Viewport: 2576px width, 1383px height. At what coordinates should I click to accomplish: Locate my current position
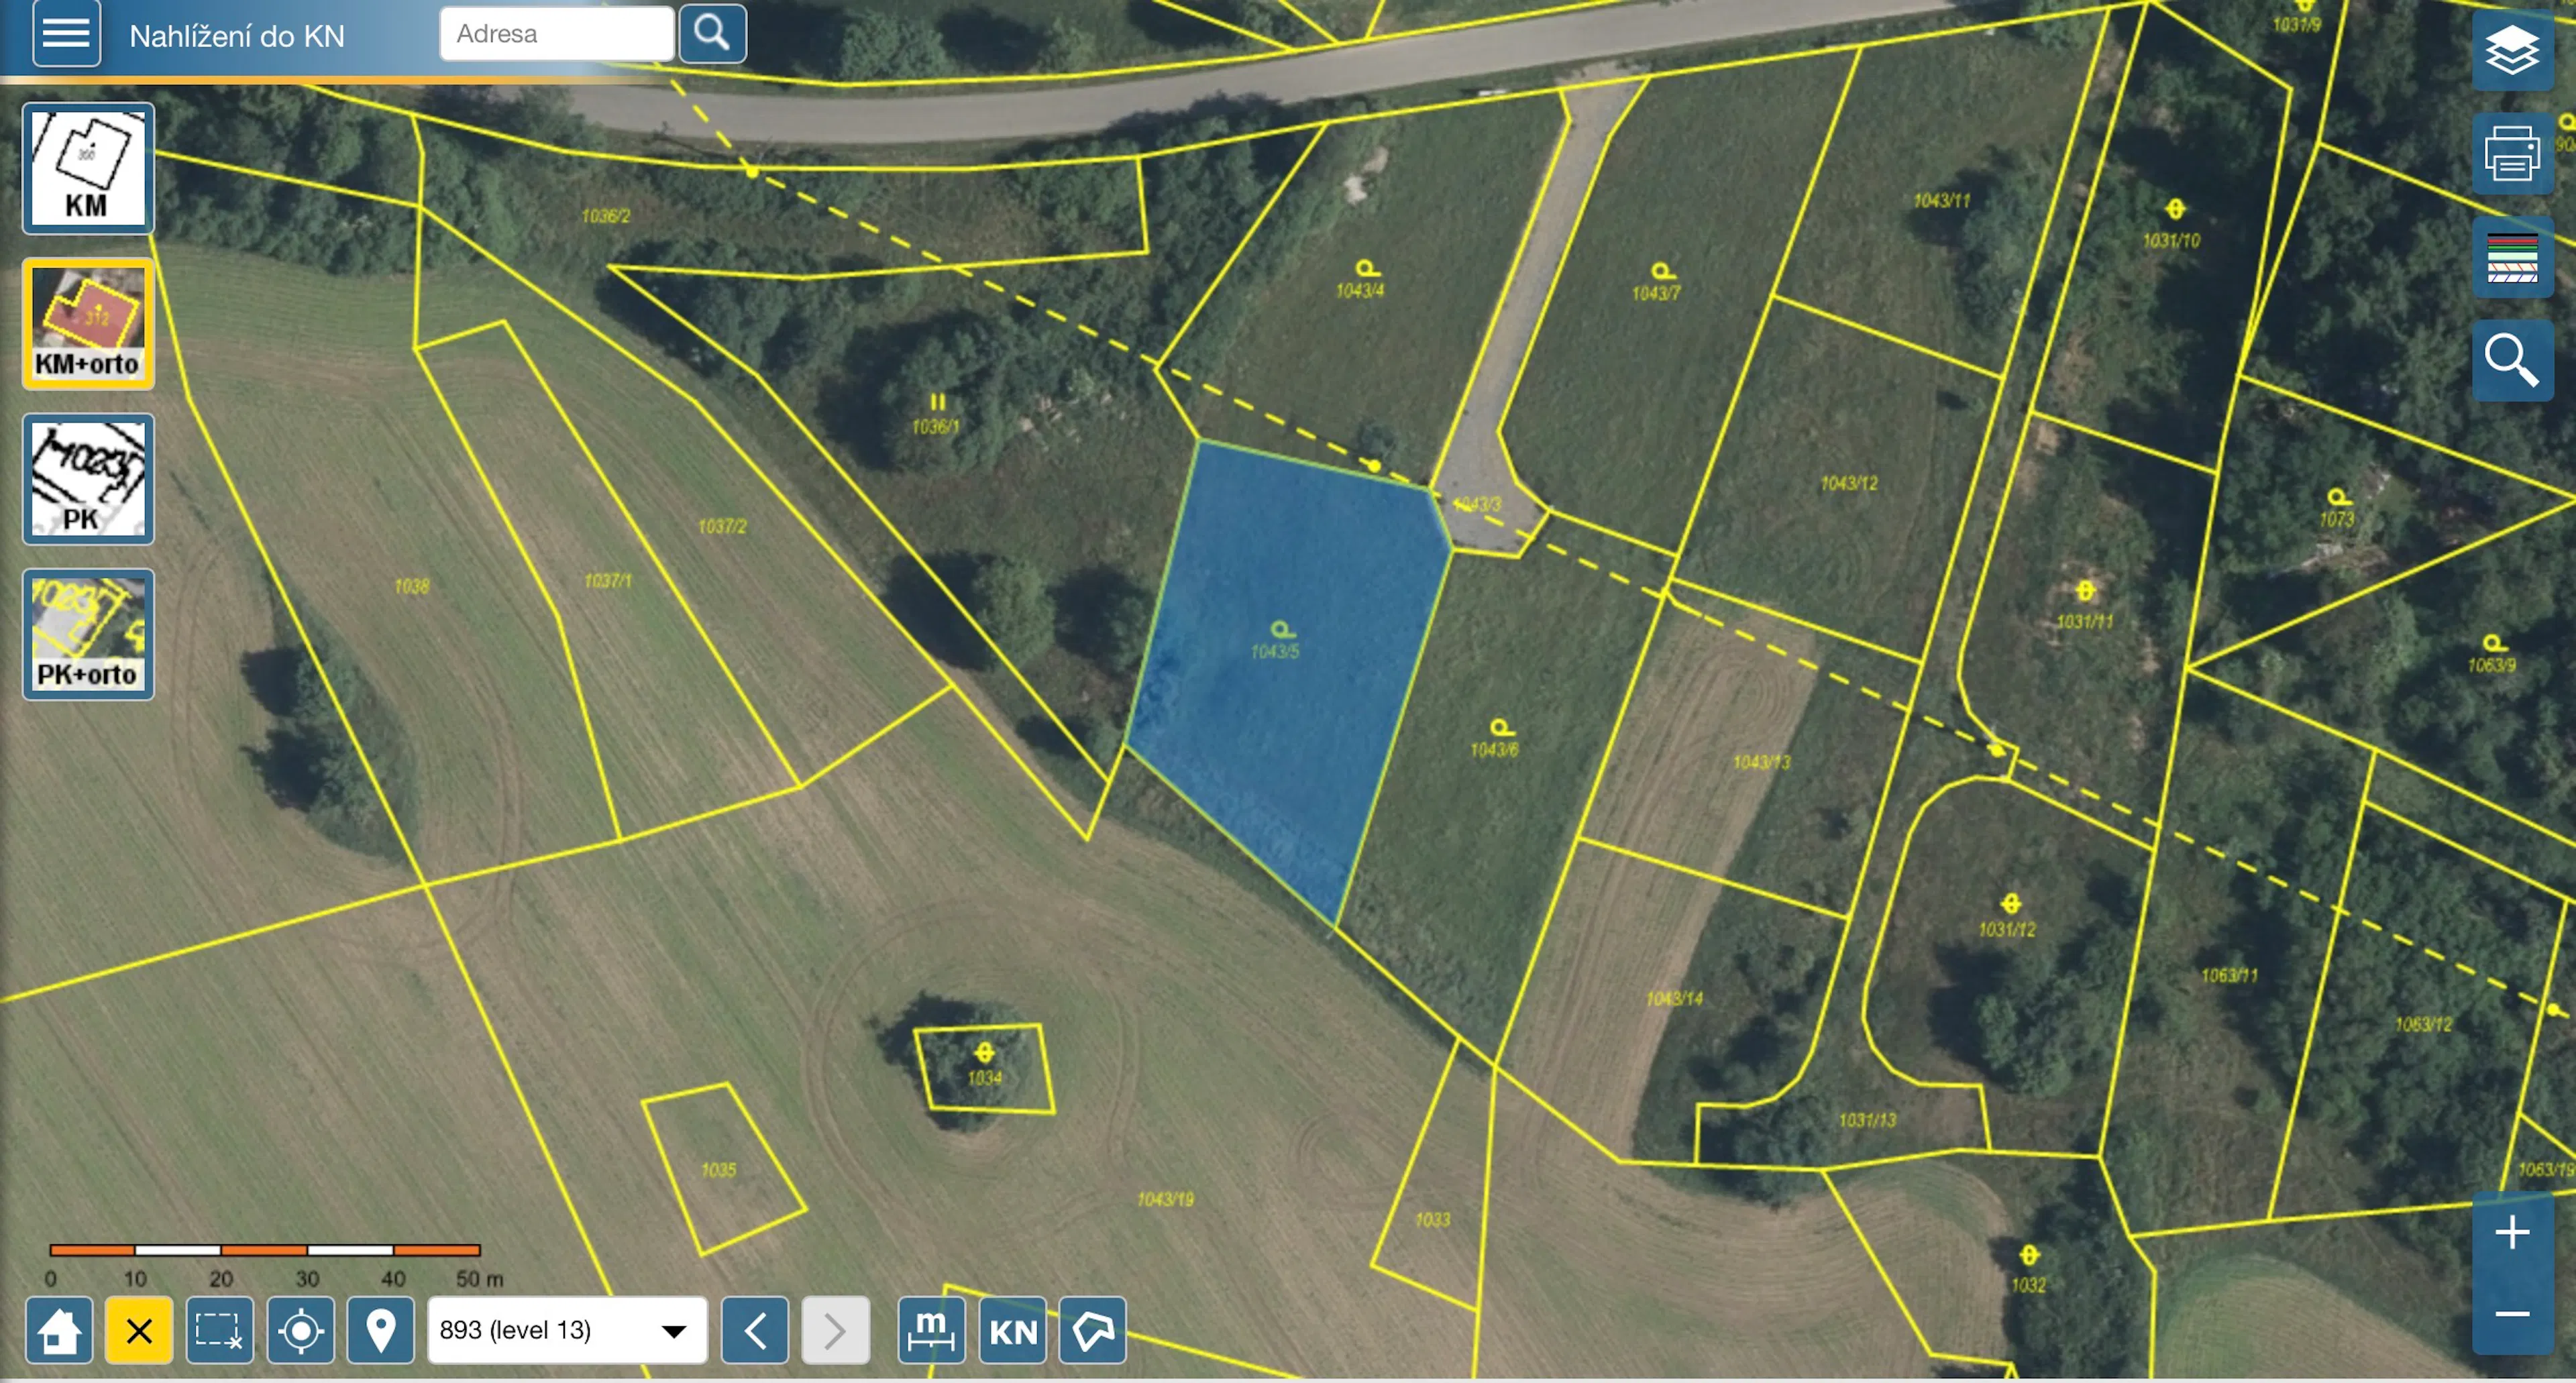pyautogui.click(x=300, y=1330)
